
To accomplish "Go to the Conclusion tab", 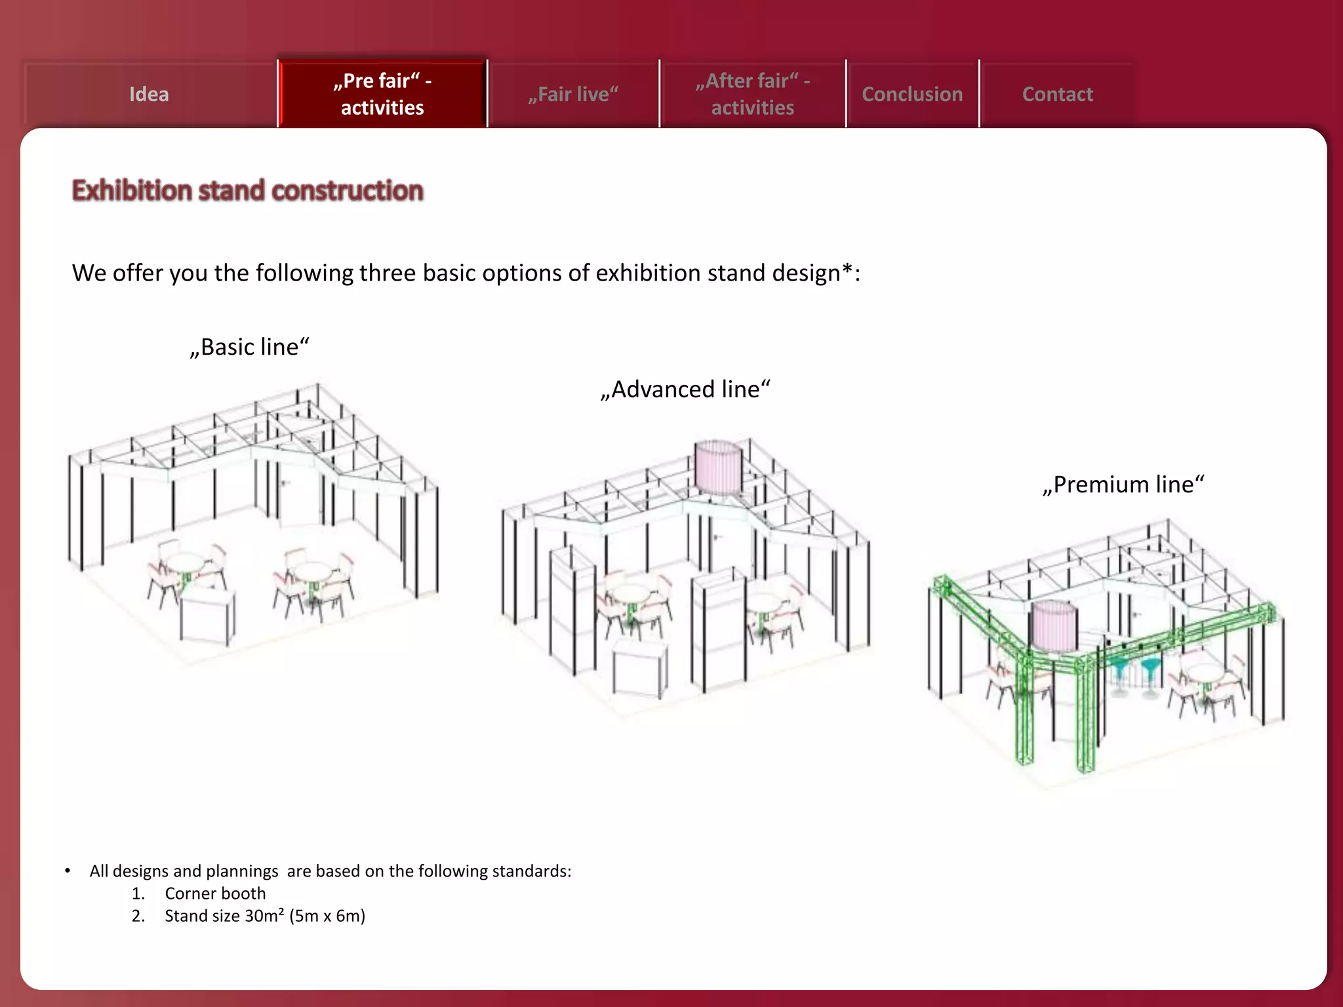I will 912,94.
